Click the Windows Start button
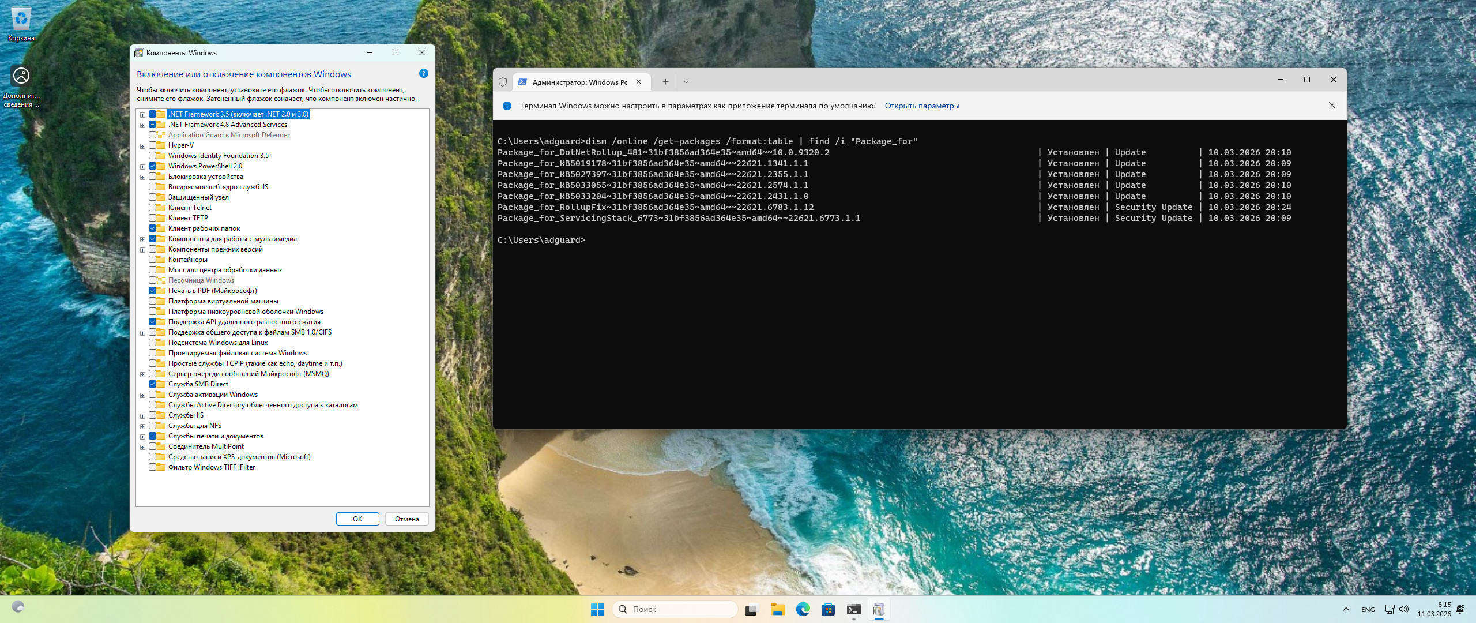Screen dimensions: 1476x623 click(x=597, y=609)
